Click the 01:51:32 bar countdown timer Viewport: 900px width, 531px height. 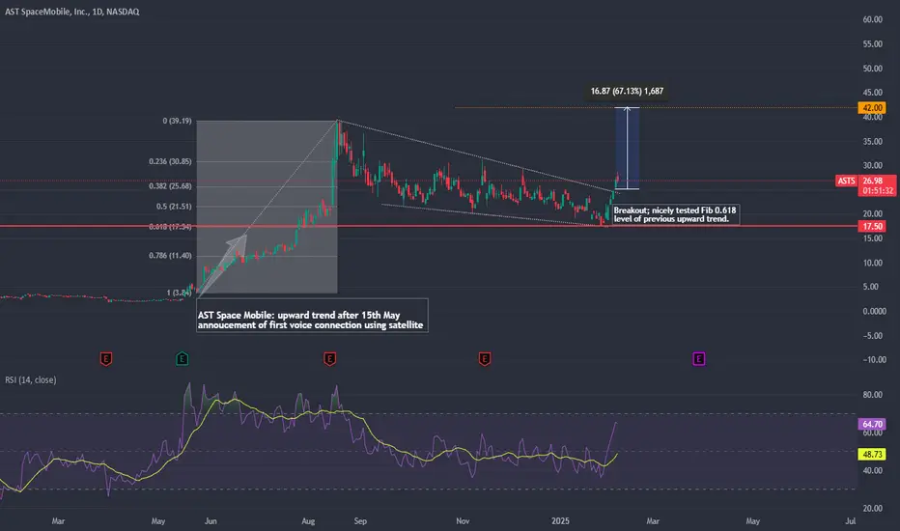(x=878, y=191)
